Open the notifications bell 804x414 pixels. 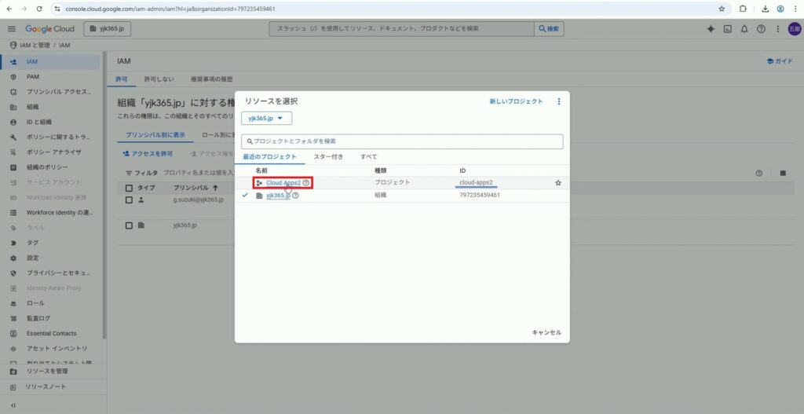click(744, 29)
